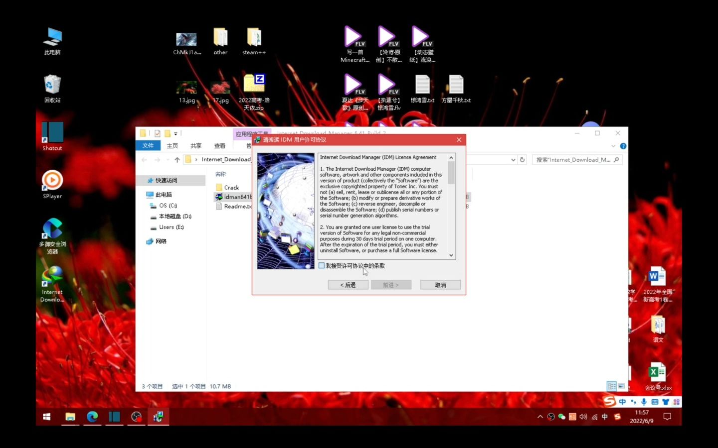Select the 多御安全浏览器 desktop shortcut
The width and height of the screenshot is (718, 448).
tap(52, 236)
